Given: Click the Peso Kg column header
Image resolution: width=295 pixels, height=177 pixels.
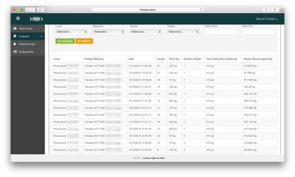Looking at the screenshot, I should 174,59.
